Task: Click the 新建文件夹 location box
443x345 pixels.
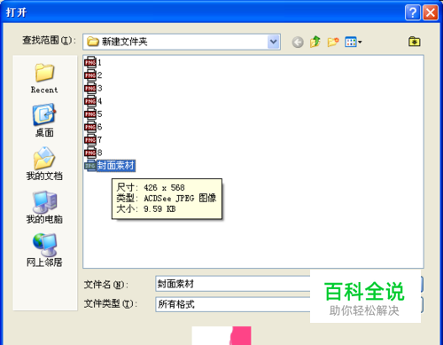Action: (182, 42)
